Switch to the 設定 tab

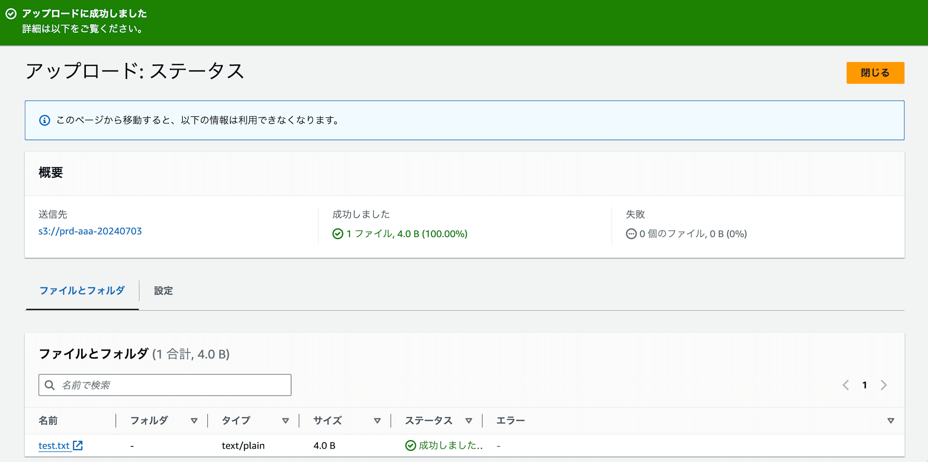point(163,291)
